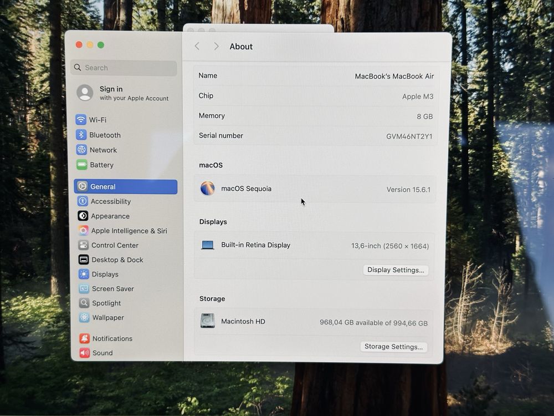Open Apple Intelligence & Siri icon

point(84,231)
